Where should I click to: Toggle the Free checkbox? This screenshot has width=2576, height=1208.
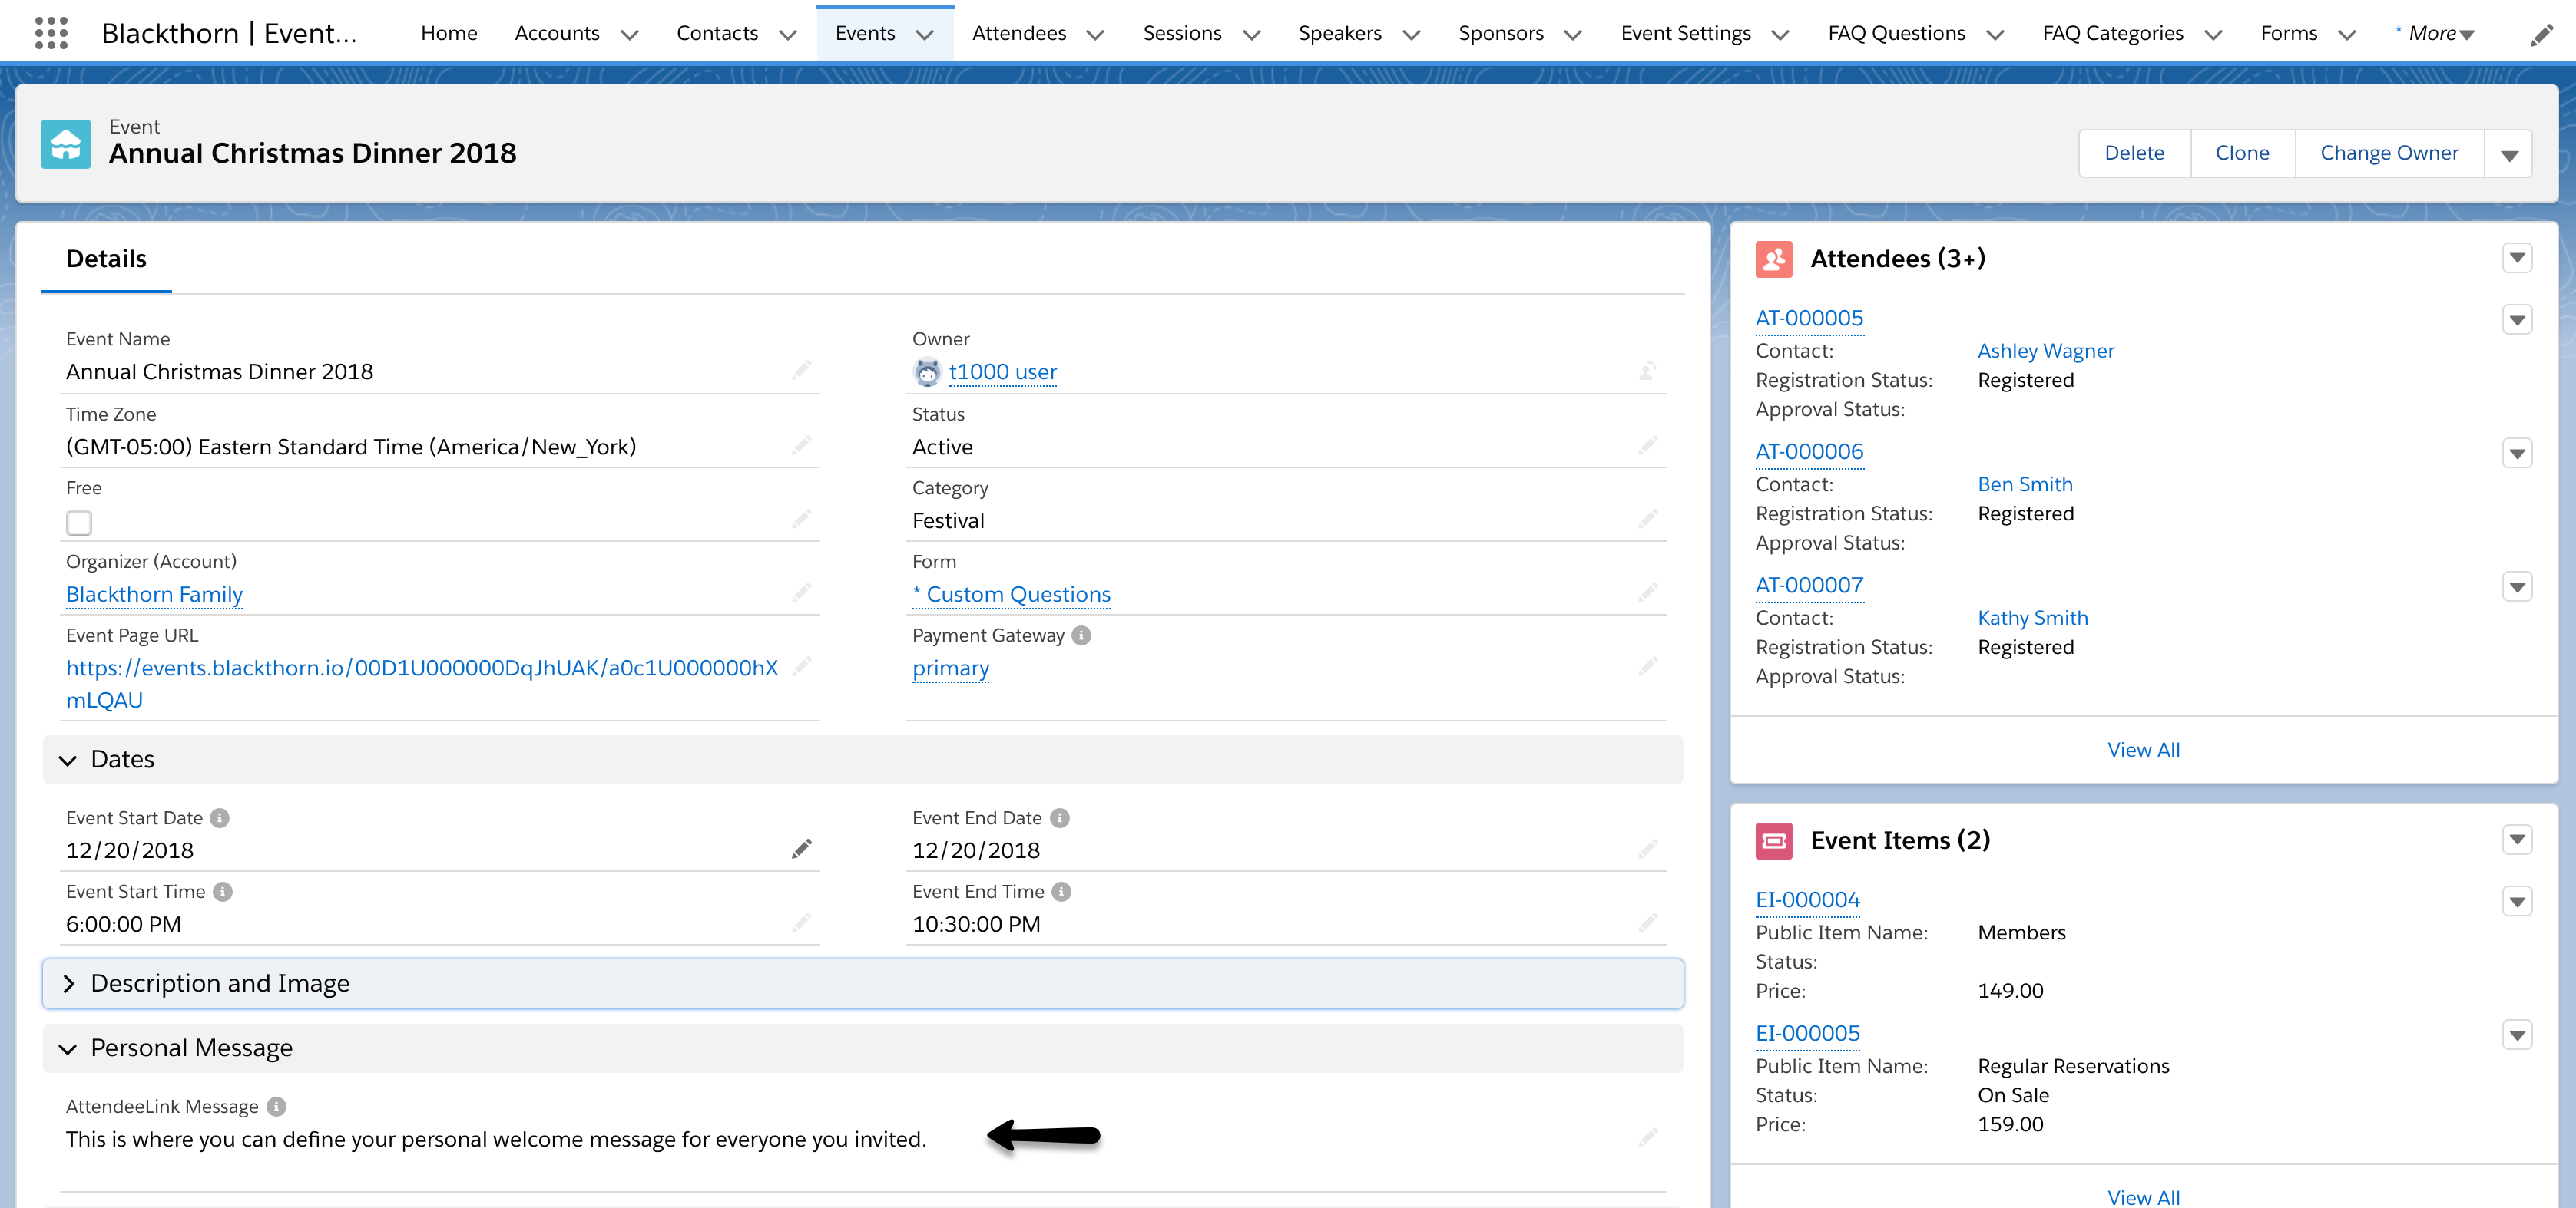click(79, 523)
